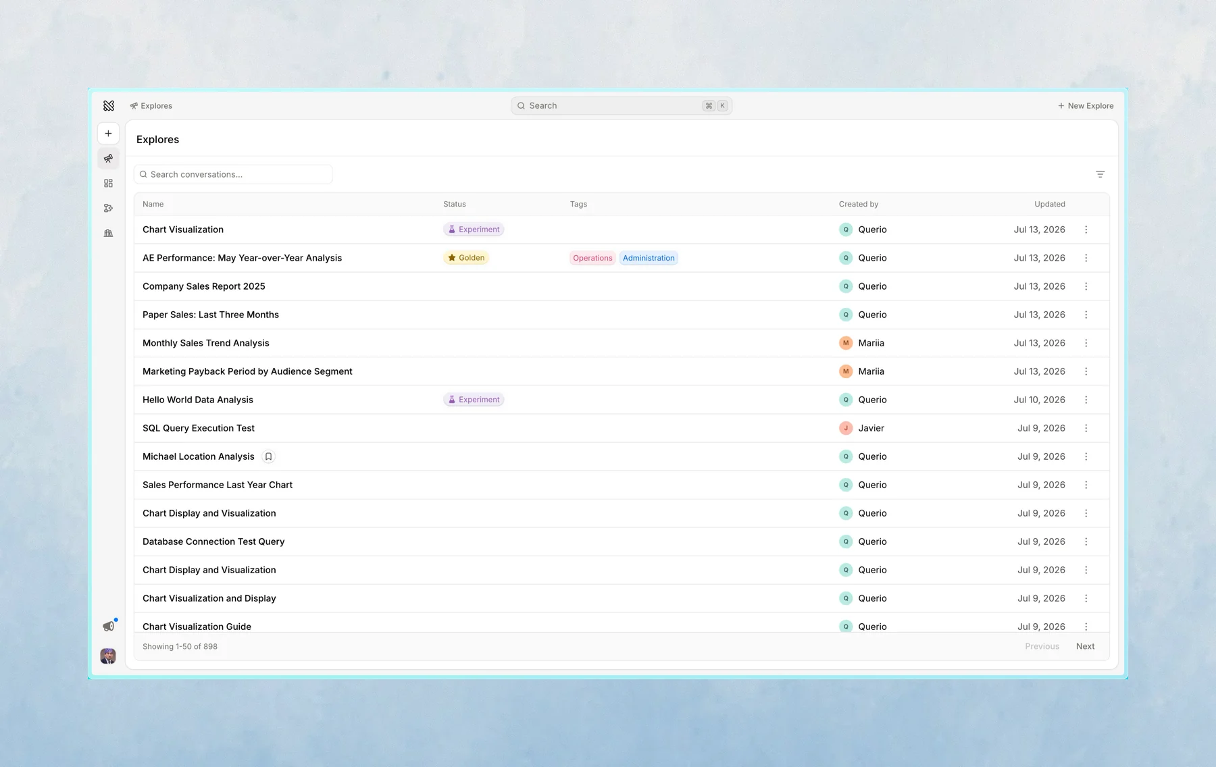The height and width of the screenshot is (767, 1216).
Task: Open AE Performance: May Year-over-Year Analysis
Action: pos(242,258)
